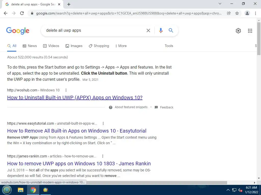Click About featured snippets
Viewport: 261px width, 195px height.
(x=131, y=107)
